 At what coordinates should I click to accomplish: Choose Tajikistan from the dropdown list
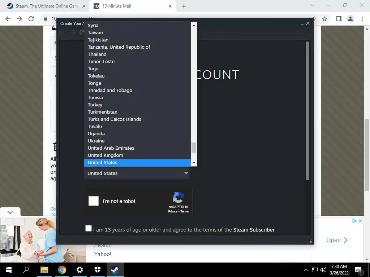137,40
